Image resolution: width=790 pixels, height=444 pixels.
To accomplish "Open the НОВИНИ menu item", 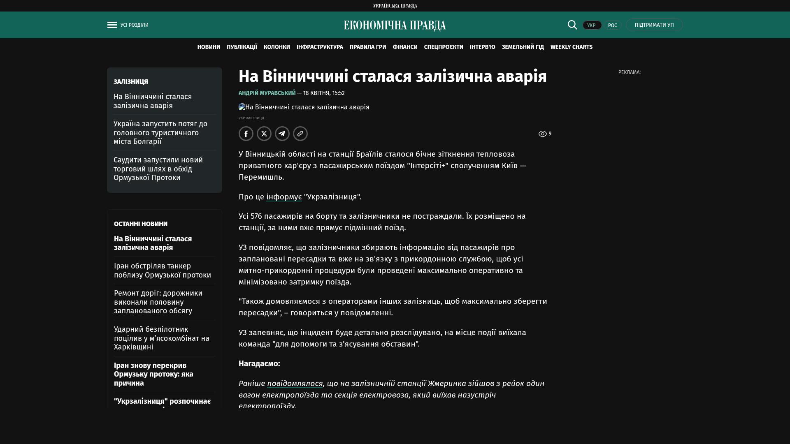I will pyautogui.click(x=209, y=47).
